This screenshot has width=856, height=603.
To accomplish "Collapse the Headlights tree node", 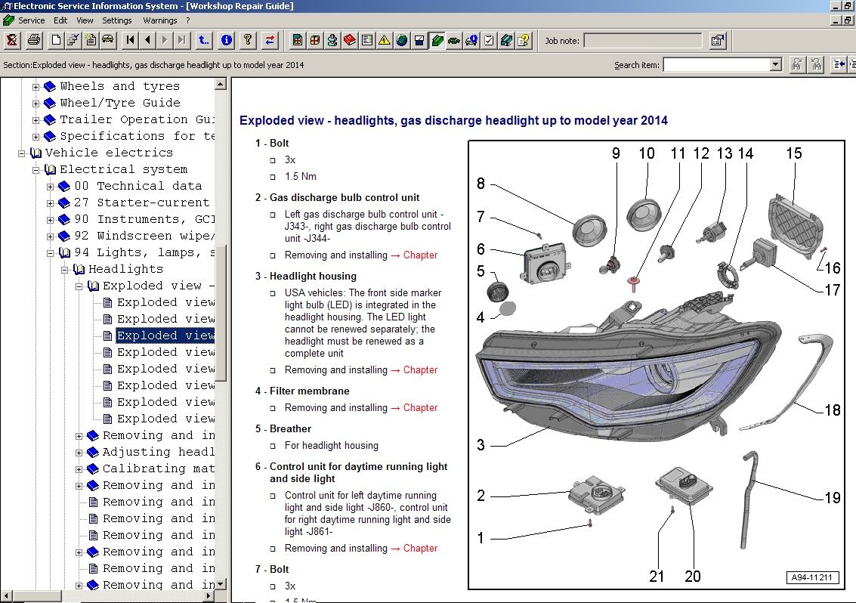I will click(x=64, y=270).
